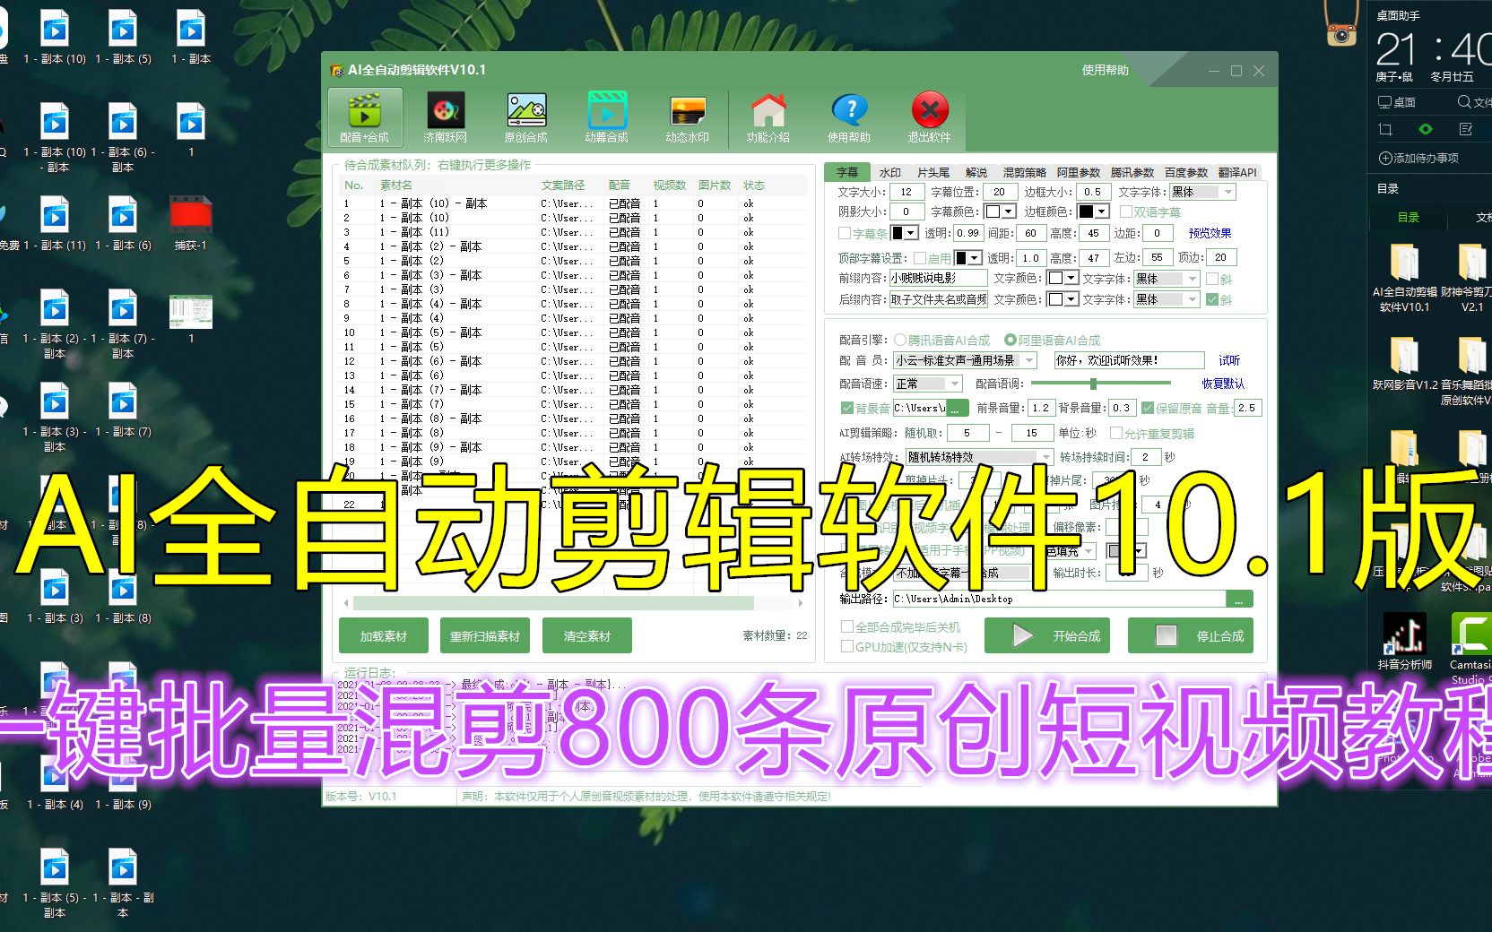The width and height of the screenshot is (1492, 932).
Task: Click the 开始合成 button
Action: [x=1047, y=636]
